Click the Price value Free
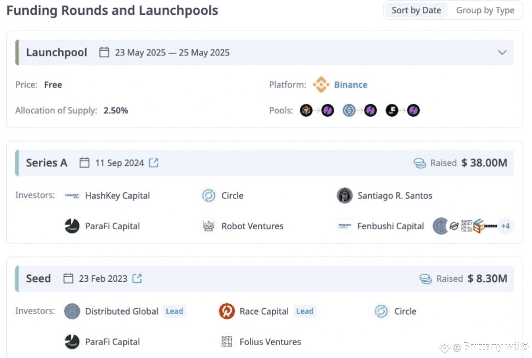Screen dimensions: 532x358 [53, 85]
